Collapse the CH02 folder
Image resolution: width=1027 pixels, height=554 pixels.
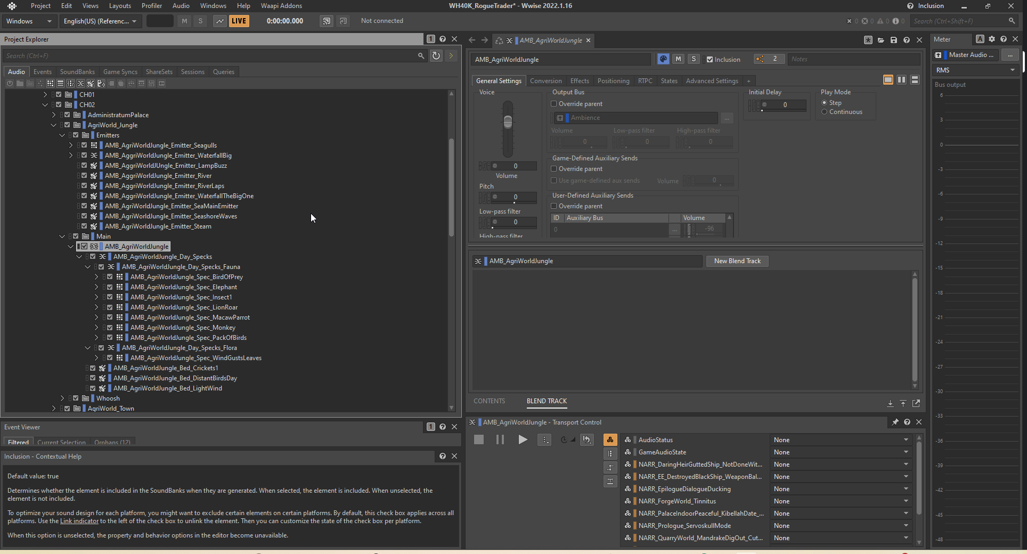(x=45, y=104)
